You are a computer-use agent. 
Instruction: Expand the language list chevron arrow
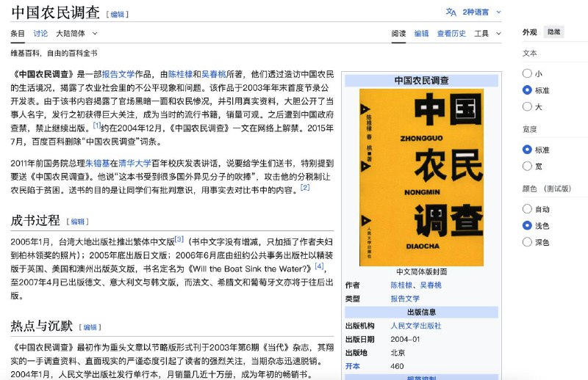pos(498,12)
